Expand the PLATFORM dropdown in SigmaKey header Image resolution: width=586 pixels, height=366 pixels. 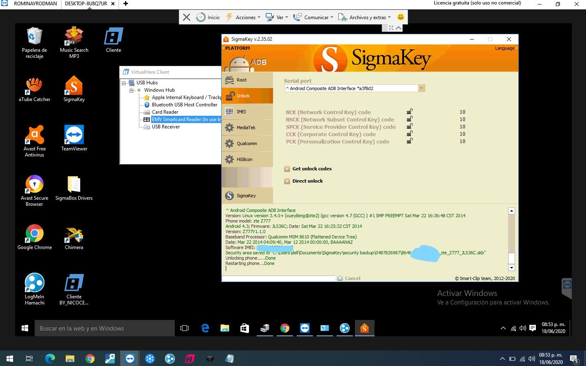[236, 48]
